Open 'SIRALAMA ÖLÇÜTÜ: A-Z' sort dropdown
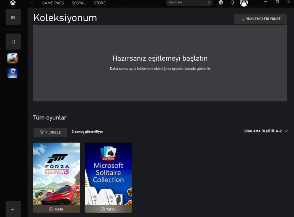 pos(266,131)
